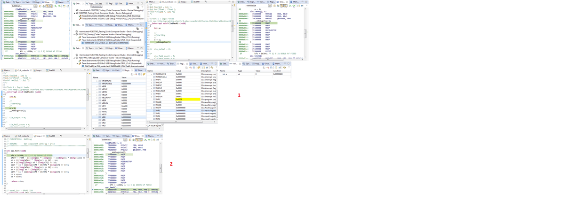Open Disa tab in the center Registers panel

point(193,64)
